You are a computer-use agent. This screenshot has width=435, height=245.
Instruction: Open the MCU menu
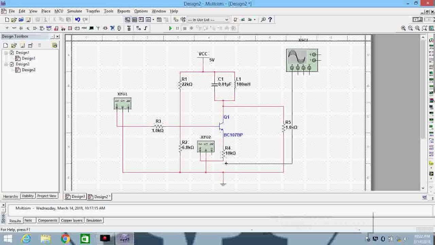59,11
